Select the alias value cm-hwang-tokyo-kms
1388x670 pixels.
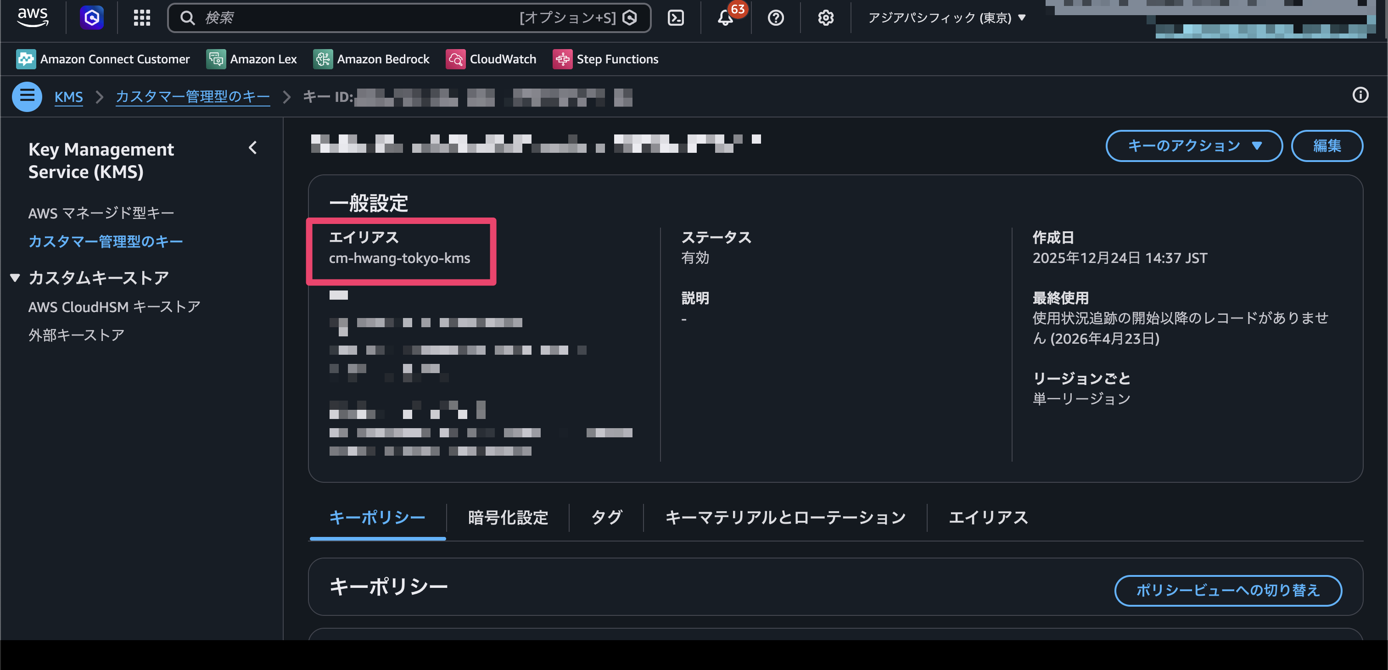click(x=399, y=258)
